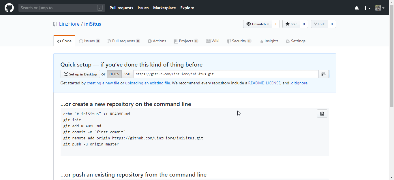Click the 'git push -u origin master' line

point(91,144)
